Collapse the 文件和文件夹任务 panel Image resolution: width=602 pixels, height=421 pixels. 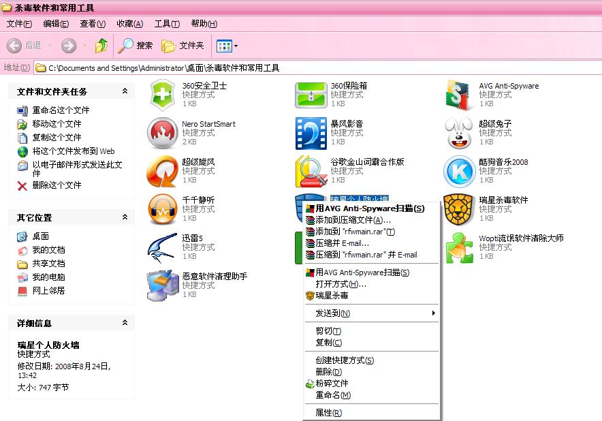click(x=125, y=91)
